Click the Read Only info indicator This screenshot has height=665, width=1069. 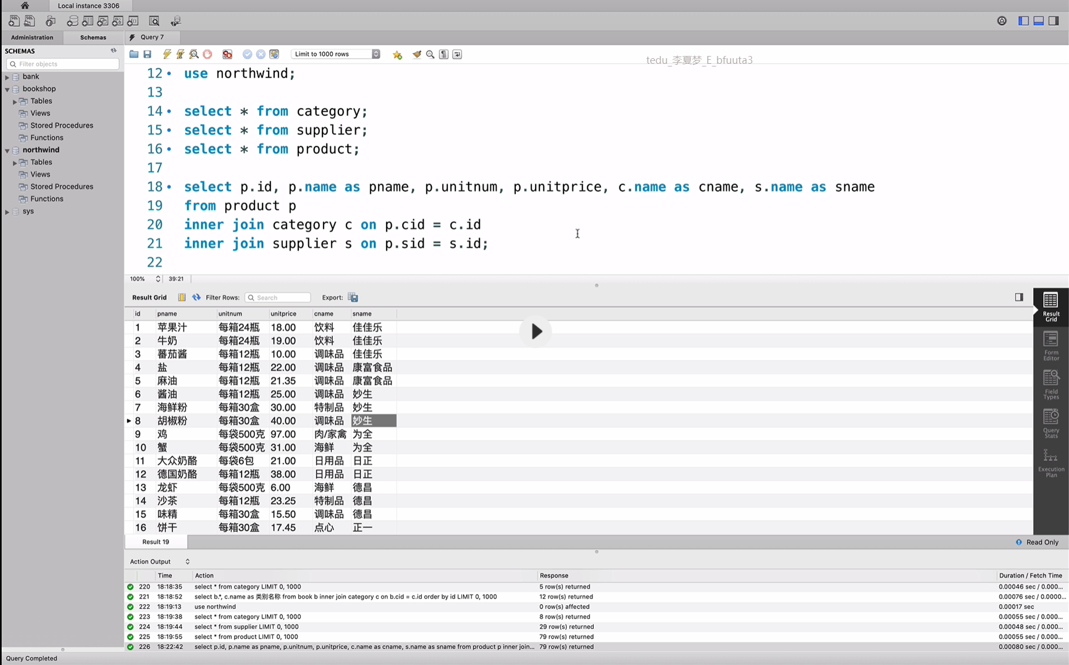tap(1037, 542)
